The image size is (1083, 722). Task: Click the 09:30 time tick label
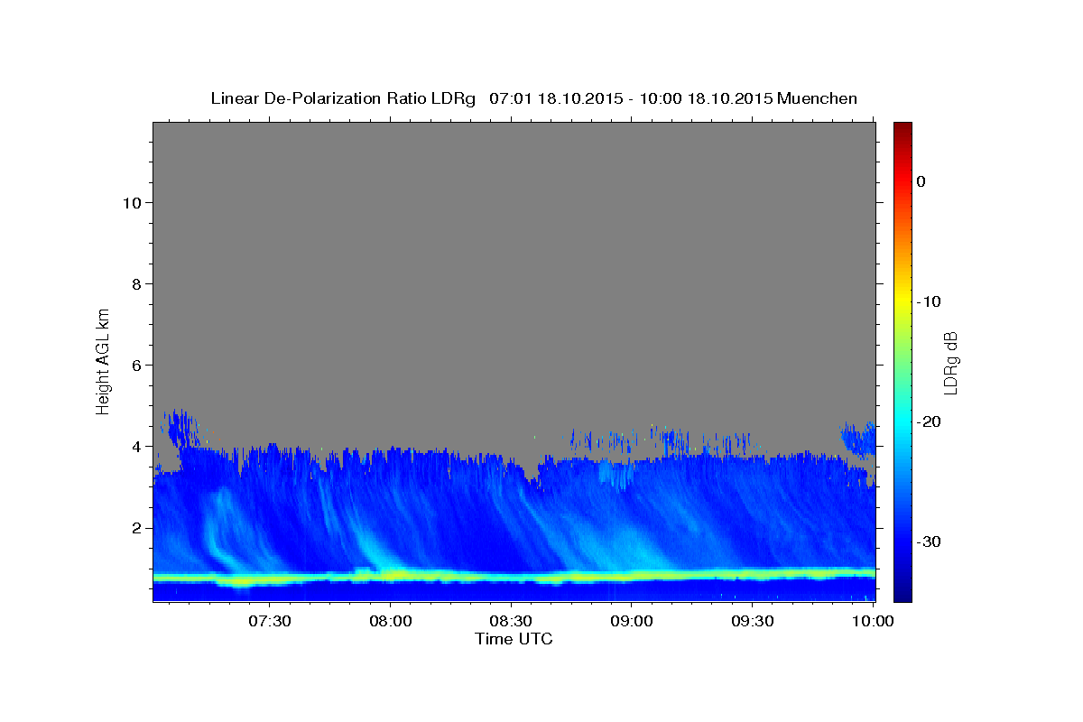752,621
